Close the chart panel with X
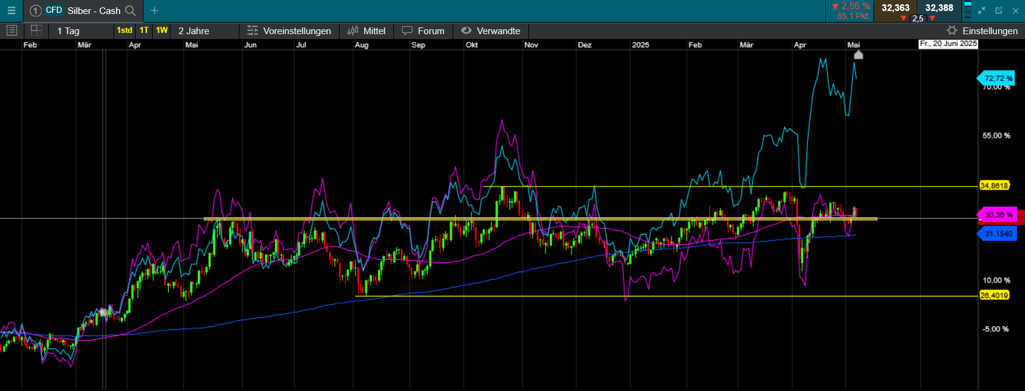 pos(1015,10)
